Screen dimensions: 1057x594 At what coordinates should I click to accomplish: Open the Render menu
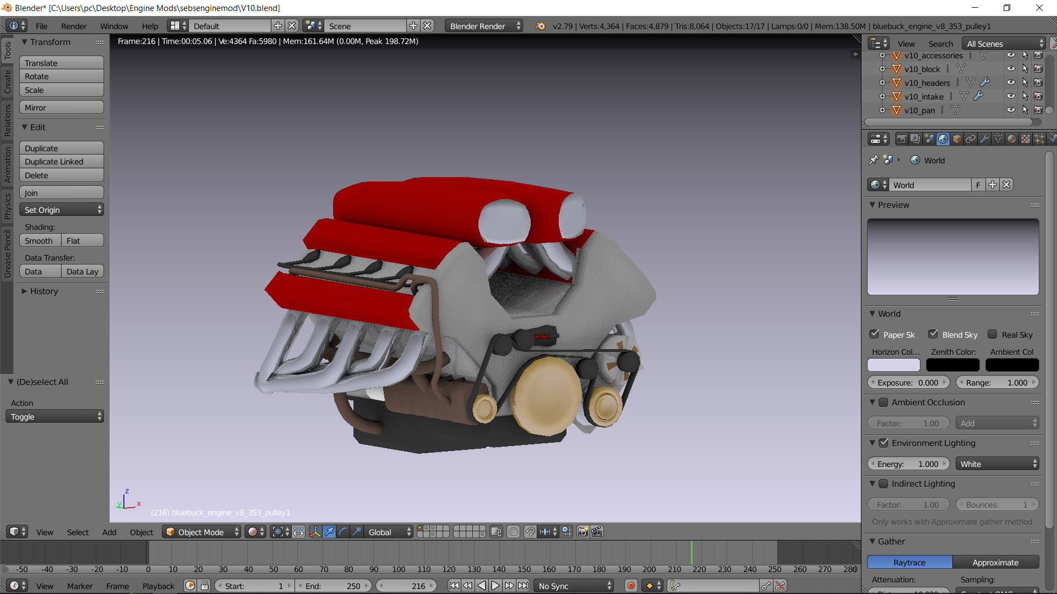coord(74,26)
